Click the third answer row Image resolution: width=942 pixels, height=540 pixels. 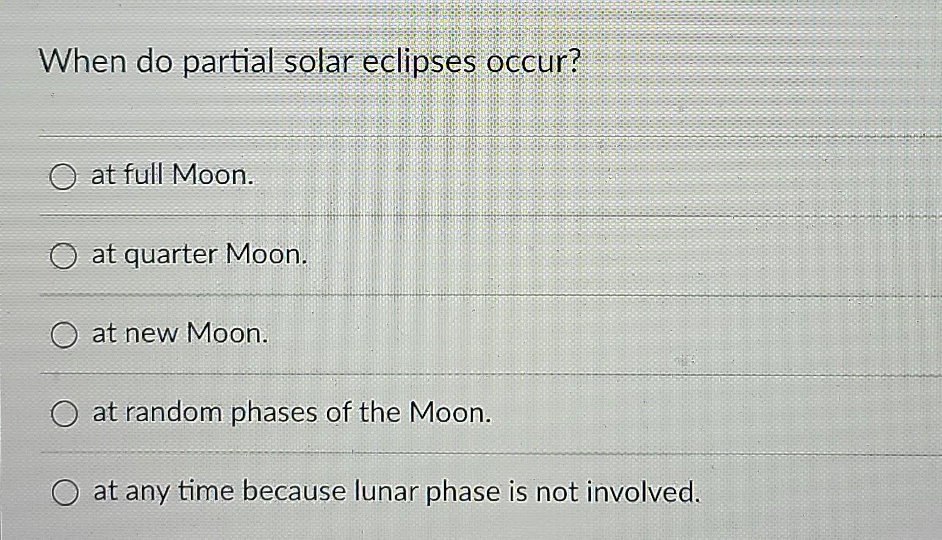[244, 335]
